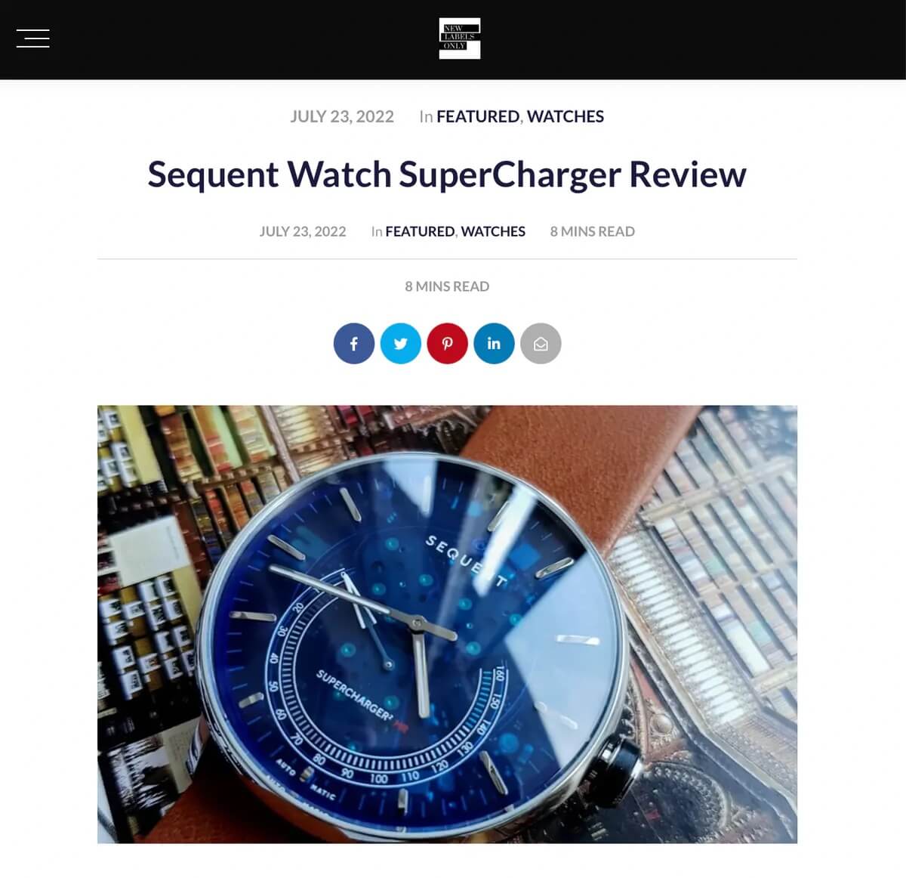Viewport: 906px width, 878px height.
Task: Click FEATURED link below the article title
Action: click(x=420, y=231)
